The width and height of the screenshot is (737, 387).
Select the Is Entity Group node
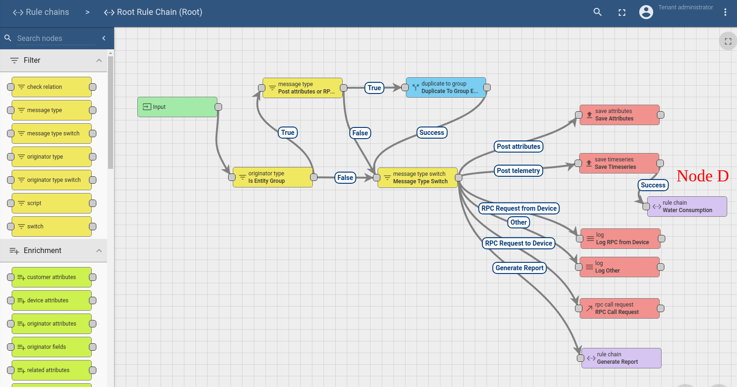pos(273,177)
